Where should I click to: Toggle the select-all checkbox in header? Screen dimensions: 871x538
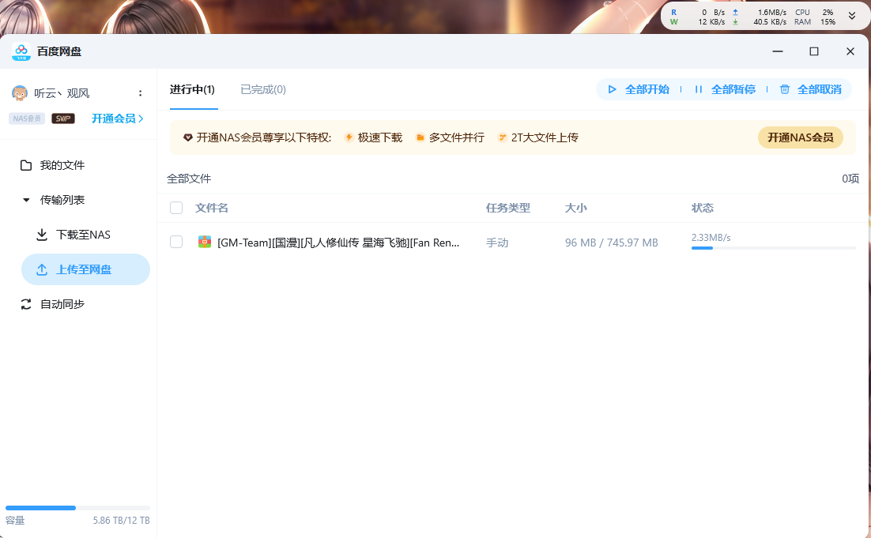point(176,209)
